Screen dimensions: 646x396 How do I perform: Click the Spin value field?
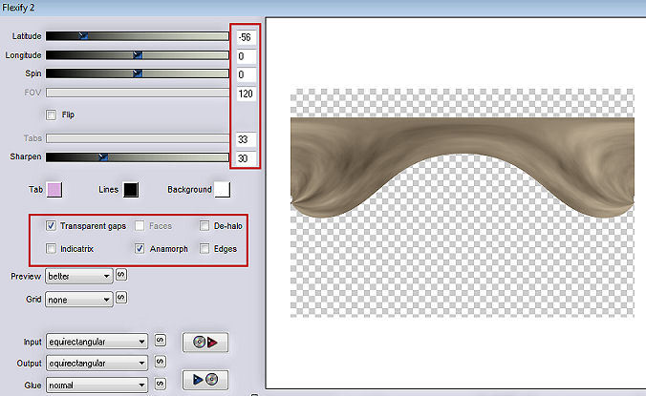point(246,74)
